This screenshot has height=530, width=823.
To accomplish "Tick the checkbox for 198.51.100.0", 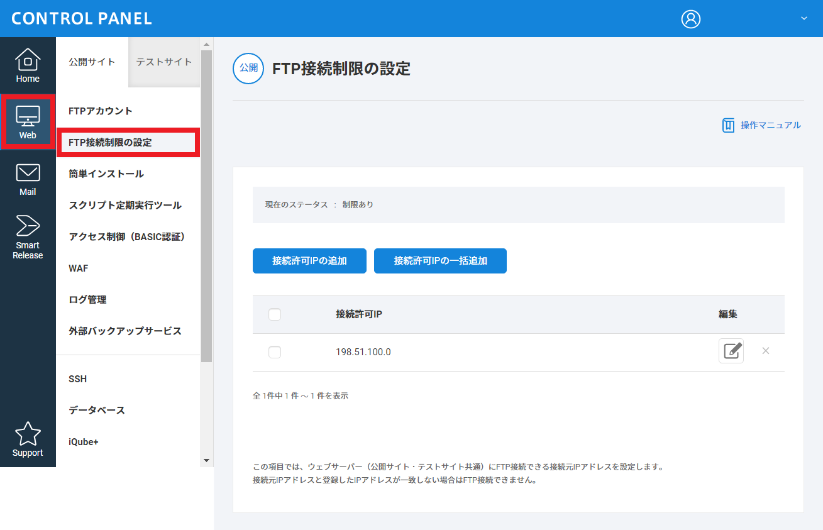I will click(275, 352).
